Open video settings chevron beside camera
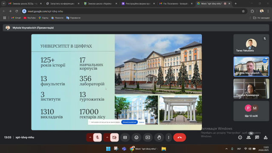The width and height of the screenshot is (272, 153). click(x=107, y=137)
